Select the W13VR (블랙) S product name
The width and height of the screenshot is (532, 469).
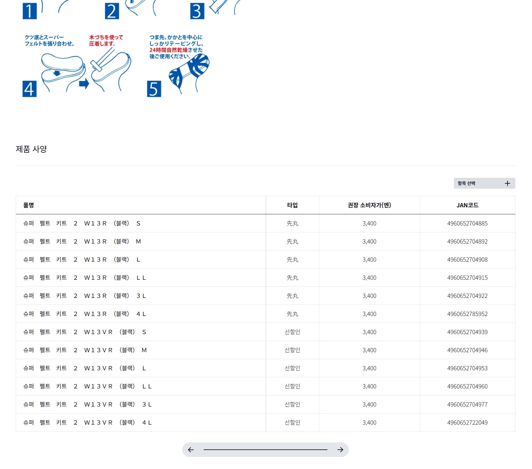(85, 332)
